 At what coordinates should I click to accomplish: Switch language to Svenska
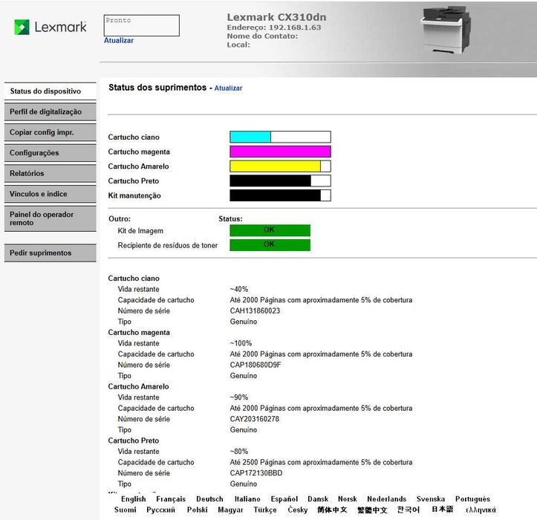tap(431, 499)
